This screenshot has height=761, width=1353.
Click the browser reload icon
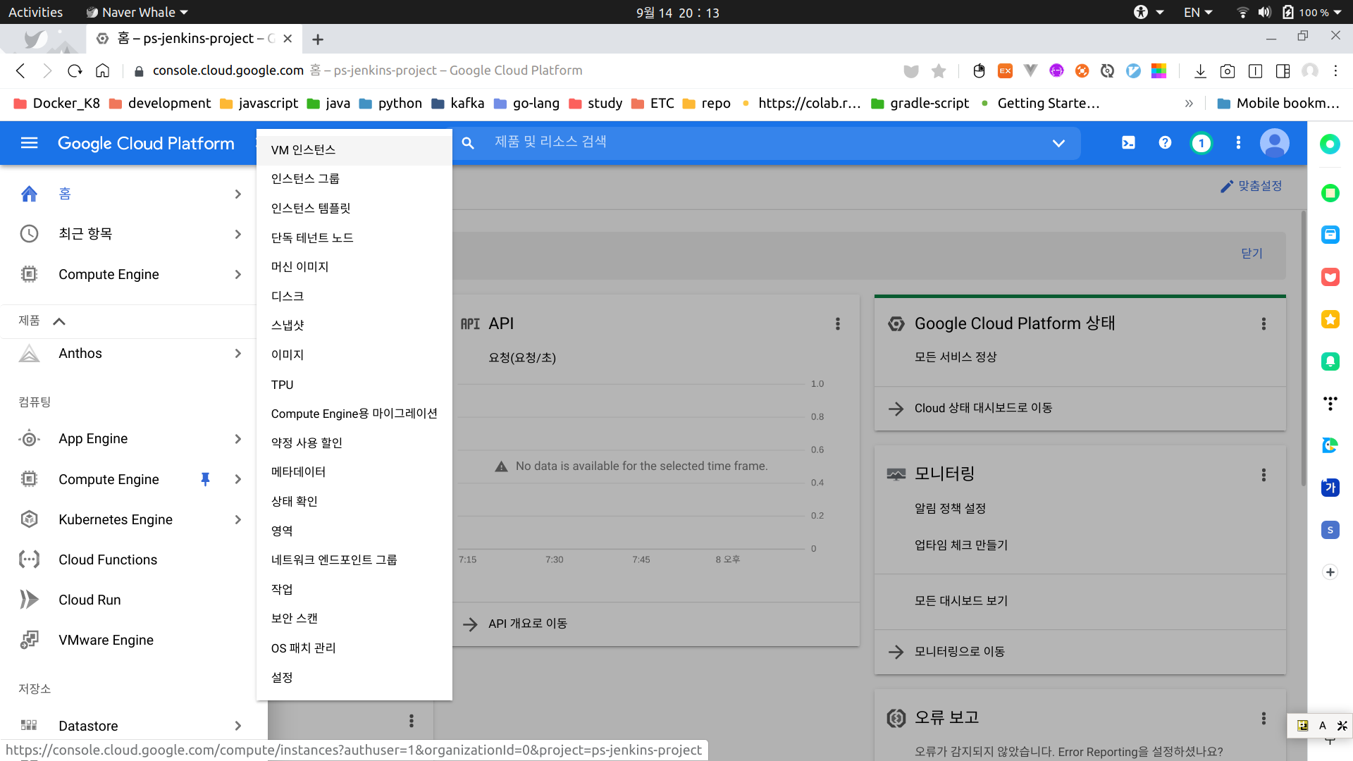[75, 70]
